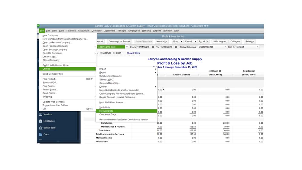Select Restore Backup For Earlier QuickBooks Version
302x170 pixels.
click(127, 119)
